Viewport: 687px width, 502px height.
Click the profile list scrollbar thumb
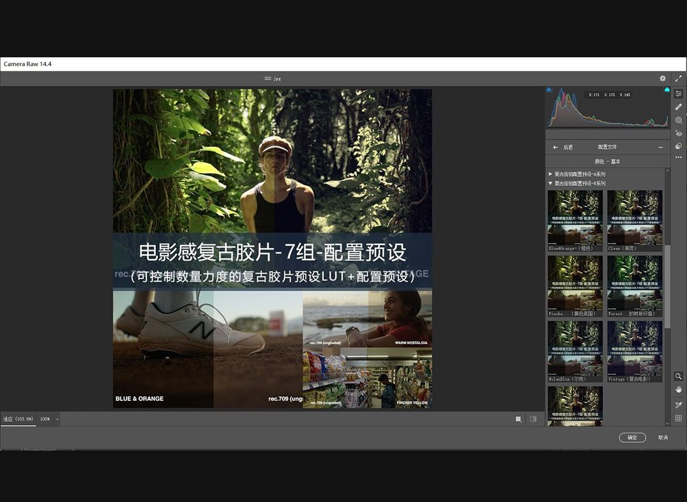click(x=667, y=286)
